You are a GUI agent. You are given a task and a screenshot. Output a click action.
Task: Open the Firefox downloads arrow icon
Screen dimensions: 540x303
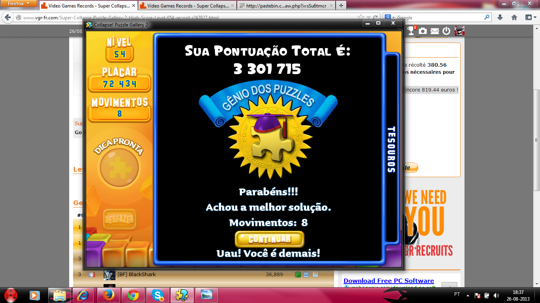500,17
